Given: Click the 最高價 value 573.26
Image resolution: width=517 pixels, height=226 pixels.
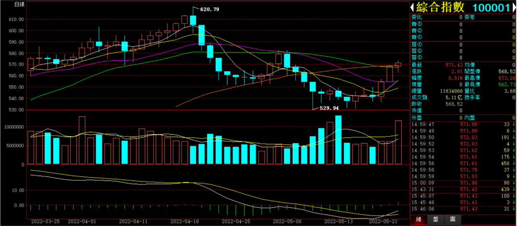Looking at the screenshot, I should tap(507, 77).
